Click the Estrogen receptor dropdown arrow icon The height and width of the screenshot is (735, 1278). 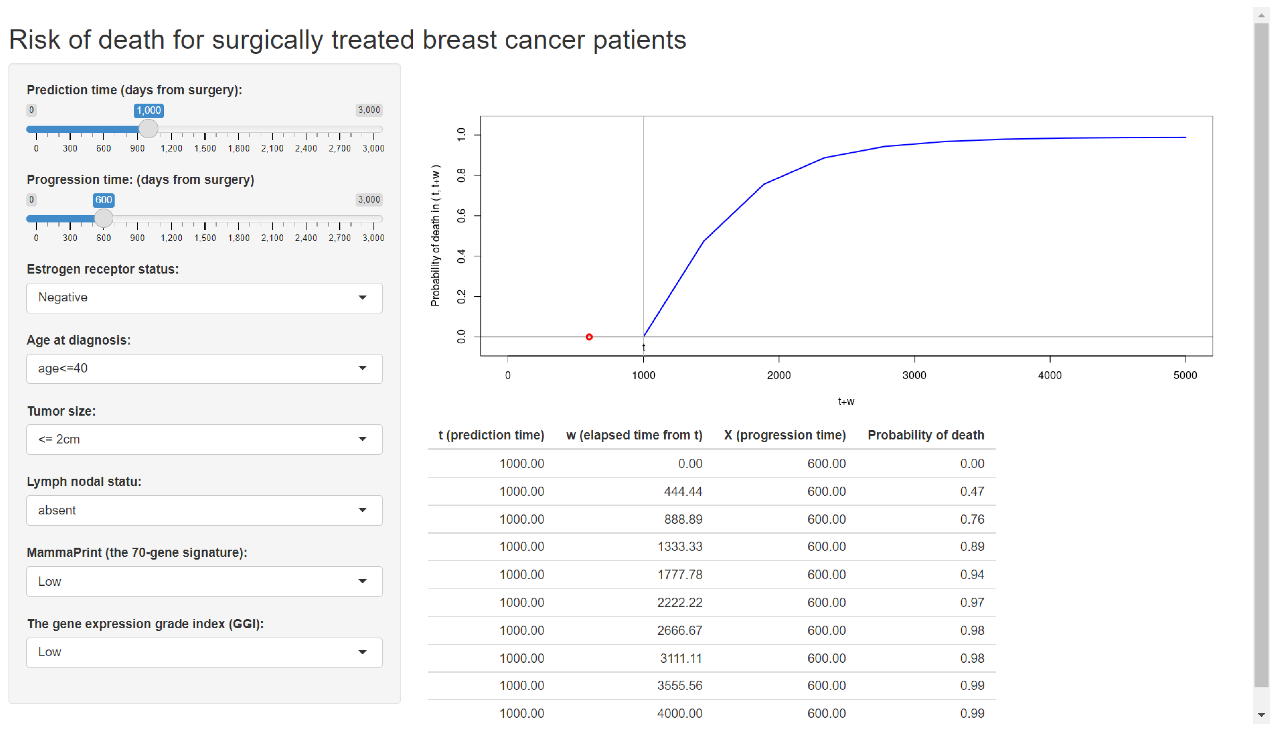coord(362,298)
